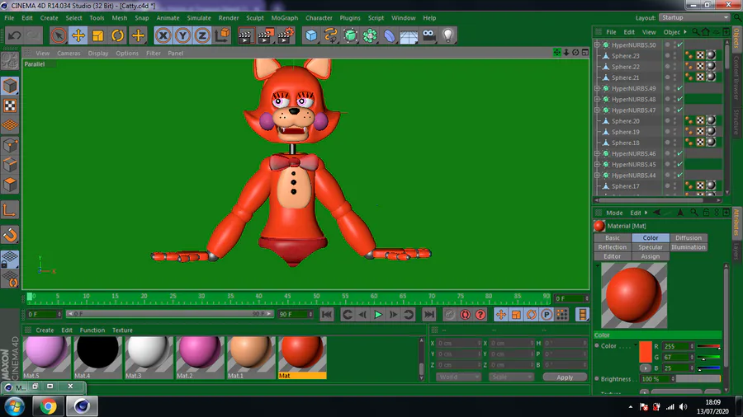Toggle HyperNURBS.49 green enable checkmark
This screenshot has width=743, height=417.
680,88
